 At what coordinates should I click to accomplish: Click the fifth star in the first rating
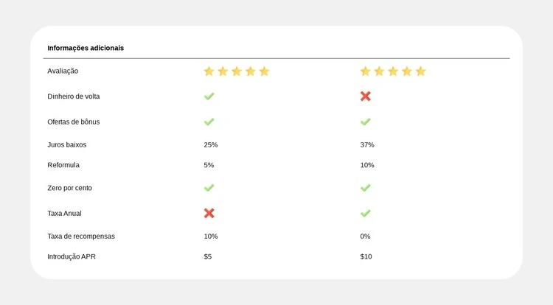click(264, 71)
